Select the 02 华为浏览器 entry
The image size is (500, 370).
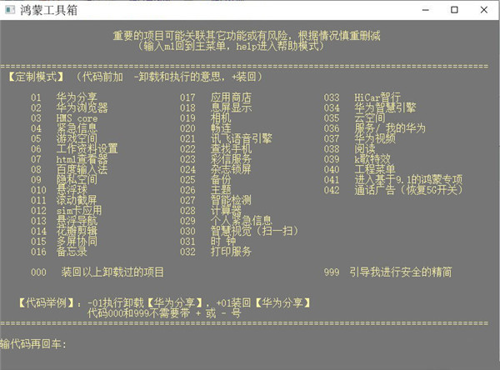click(70, 107)
